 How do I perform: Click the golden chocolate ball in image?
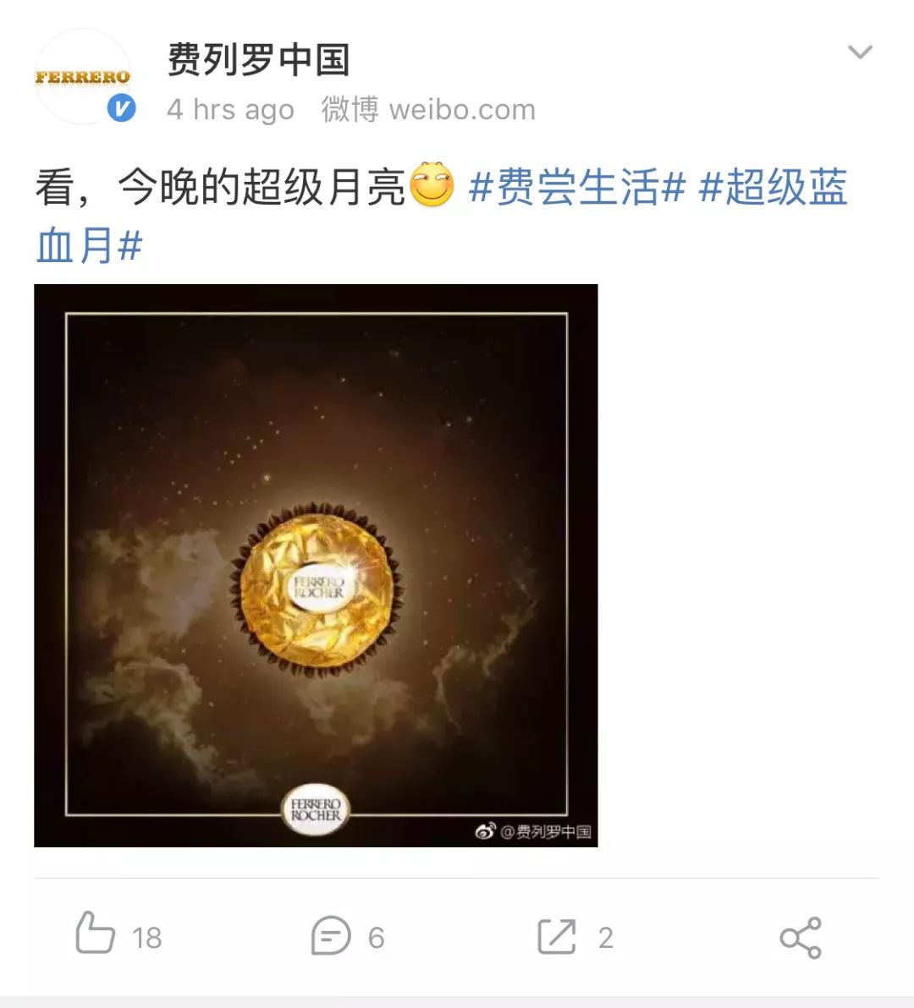click(x=317, y=589)
